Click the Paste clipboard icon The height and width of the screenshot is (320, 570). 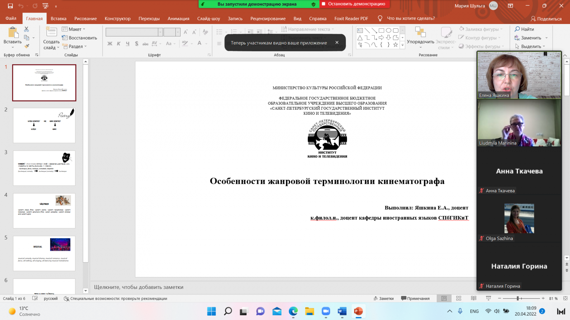tap(13, 32)
